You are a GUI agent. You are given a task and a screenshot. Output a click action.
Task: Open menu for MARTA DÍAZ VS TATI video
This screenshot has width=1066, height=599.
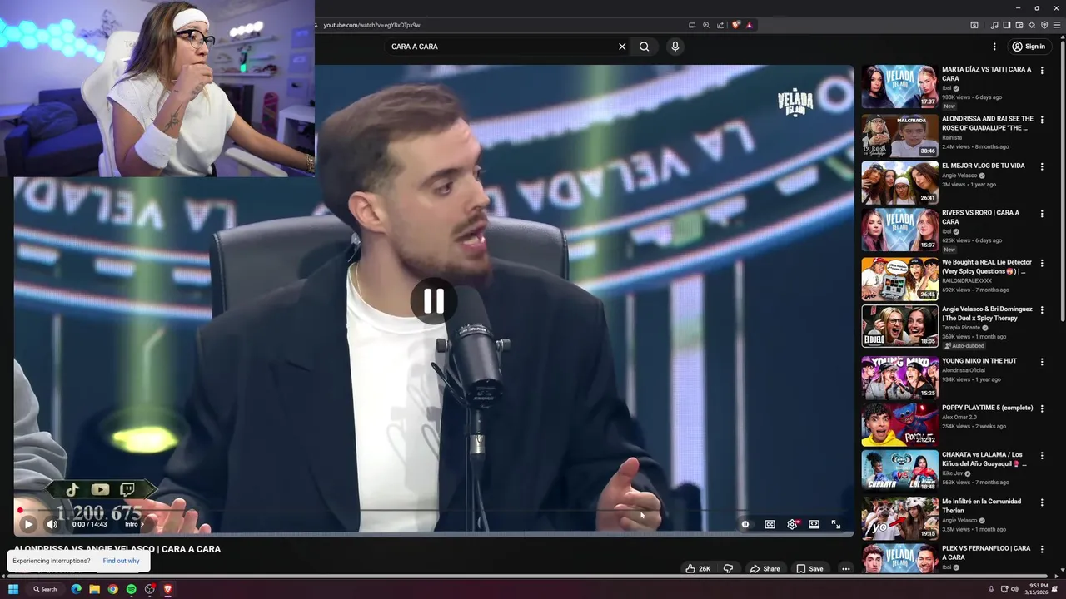click(1041, 72)
